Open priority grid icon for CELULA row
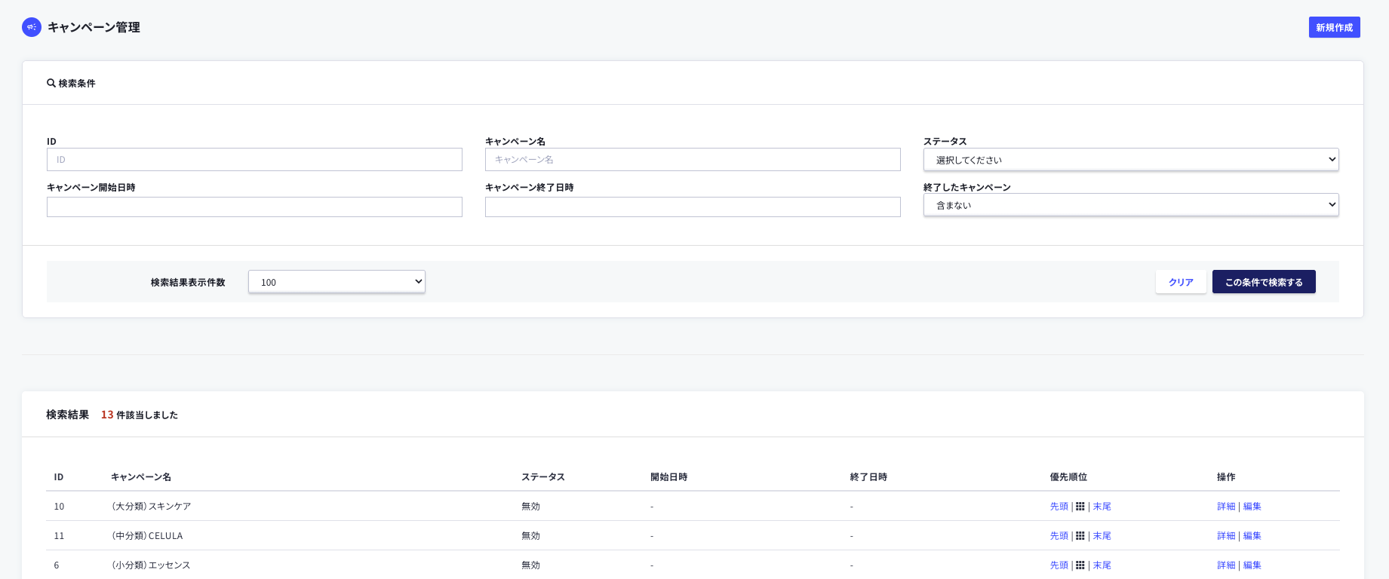Viewport: 1389px width, 579px height. tap(1080, 536)
